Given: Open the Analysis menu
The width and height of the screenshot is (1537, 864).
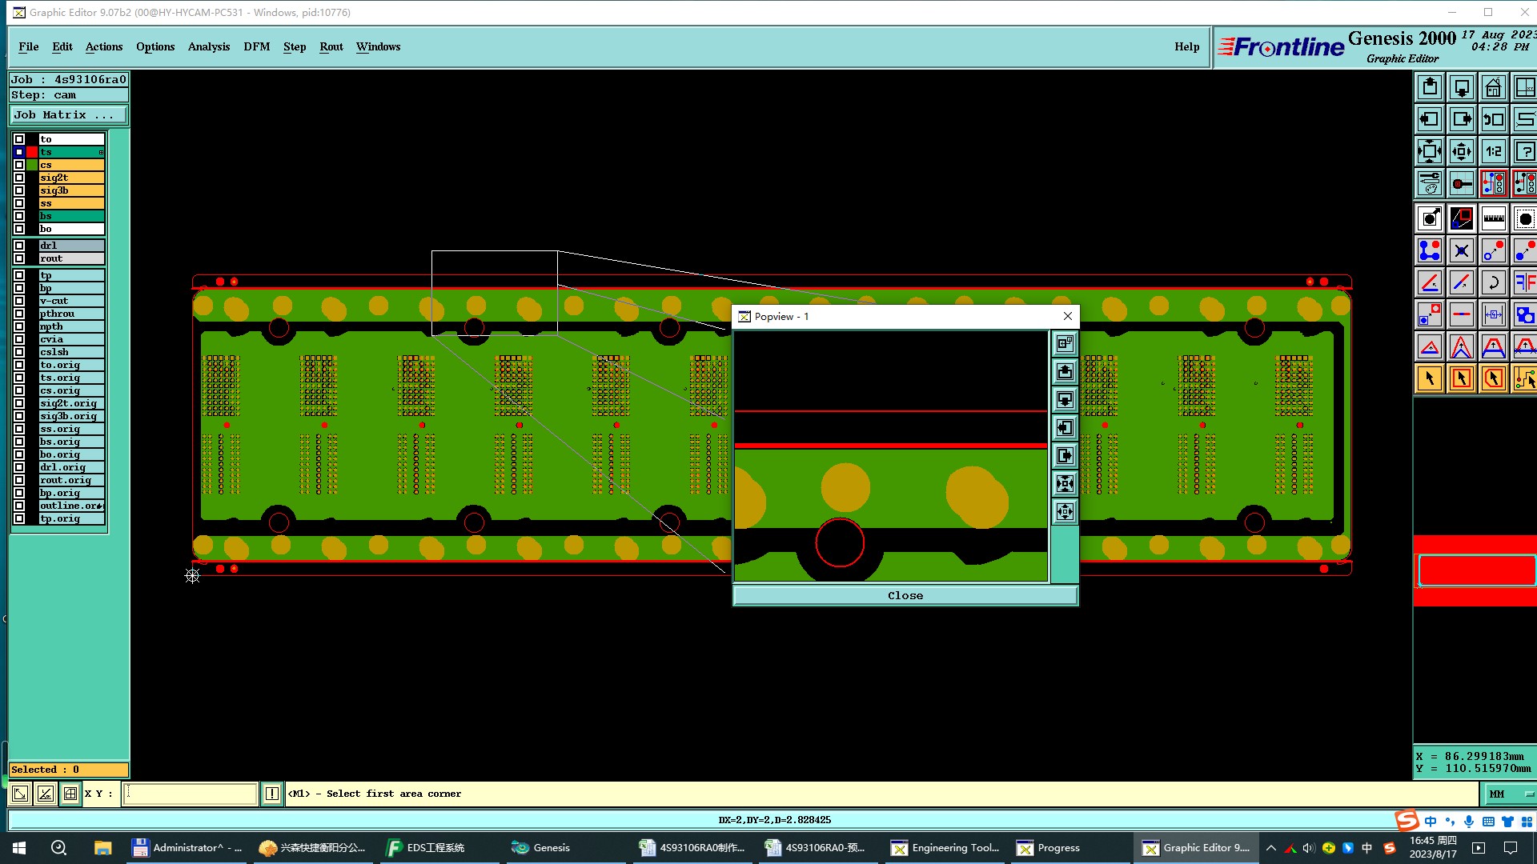Looking at the screenshot, I should pyautogui.click(x=208, y=46).
